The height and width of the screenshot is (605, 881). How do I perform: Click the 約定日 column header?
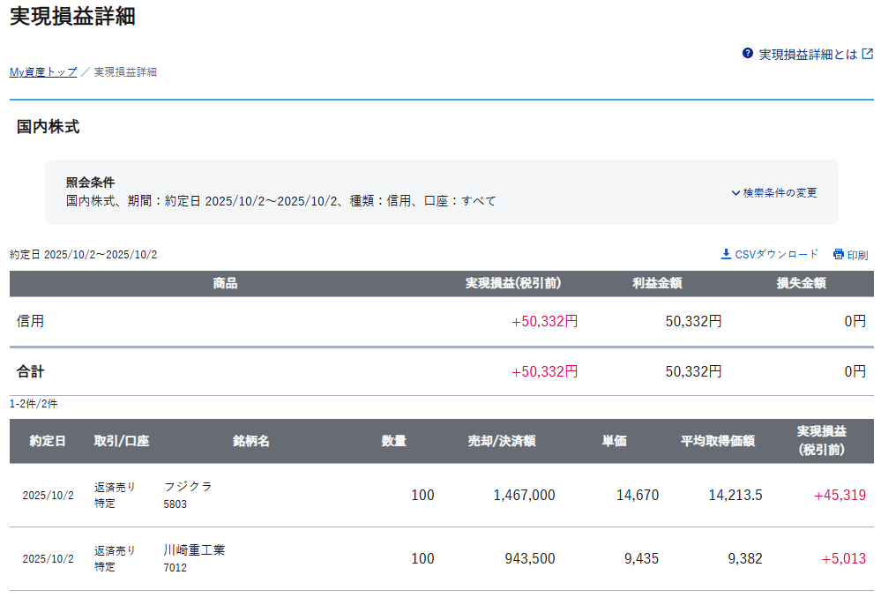[x=47, y=441]
